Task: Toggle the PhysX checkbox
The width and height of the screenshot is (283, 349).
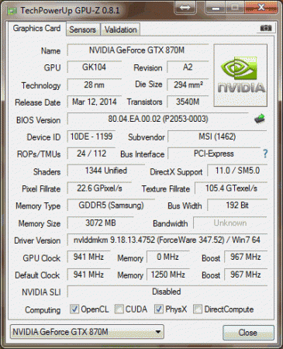Action: (159, 309)
